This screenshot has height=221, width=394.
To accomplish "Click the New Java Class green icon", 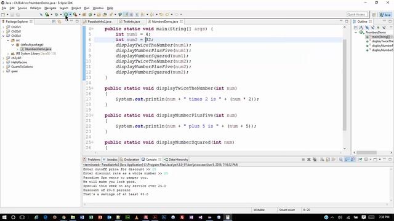I will 90,15.
